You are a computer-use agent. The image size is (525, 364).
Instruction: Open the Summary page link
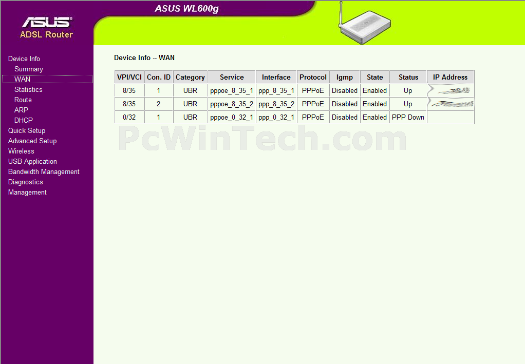[x=29, y=69]
